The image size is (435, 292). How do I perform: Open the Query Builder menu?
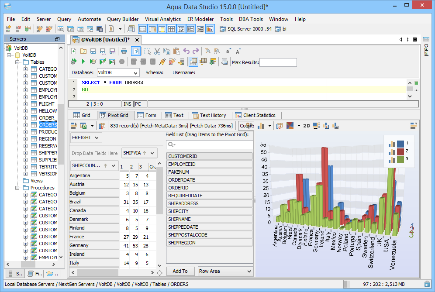tap(123, 19)
